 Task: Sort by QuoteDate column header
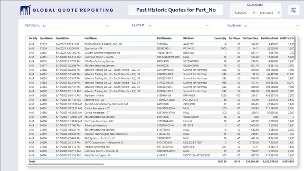62,38
